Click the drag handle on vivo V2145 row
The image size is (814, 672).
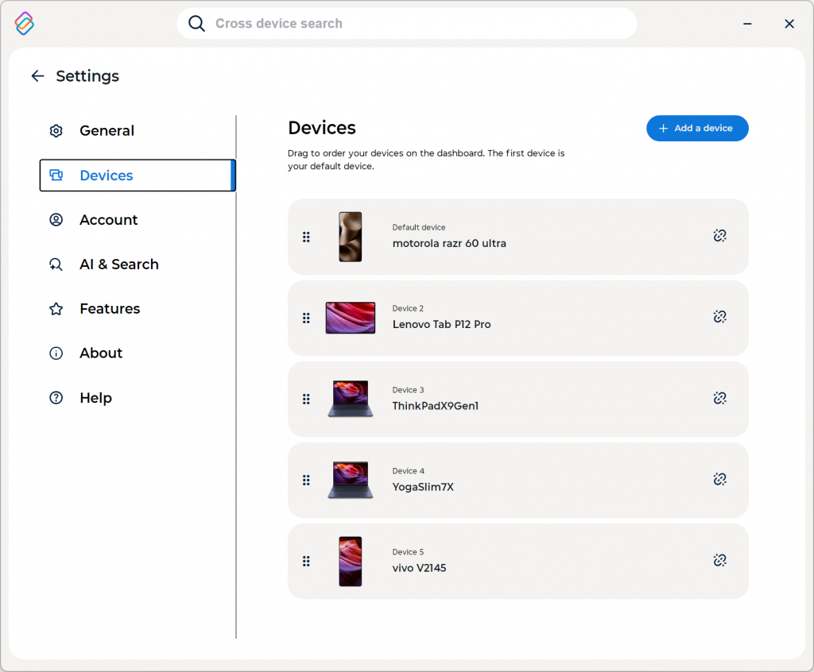306,561
